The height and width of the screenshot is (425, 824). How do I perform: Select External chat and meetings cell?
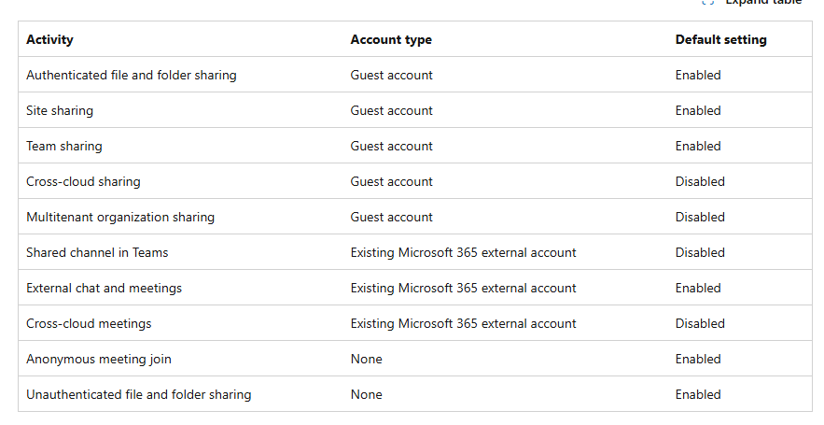(104, 288)
